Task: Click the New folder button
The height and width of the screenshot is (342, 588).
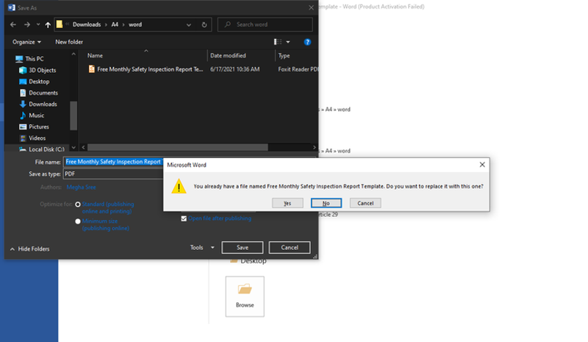Action: (x=69, y=42)
